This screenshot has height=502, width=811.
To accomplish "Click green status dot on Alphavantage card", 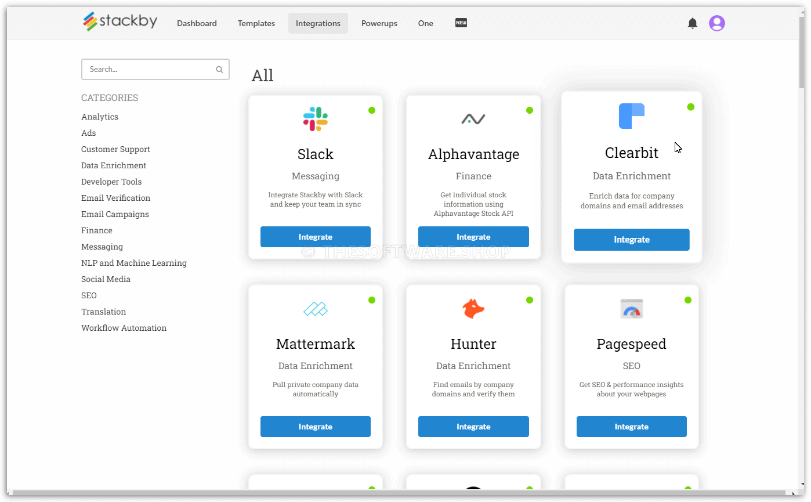I will pyautogui.click(x=530, y=110).
